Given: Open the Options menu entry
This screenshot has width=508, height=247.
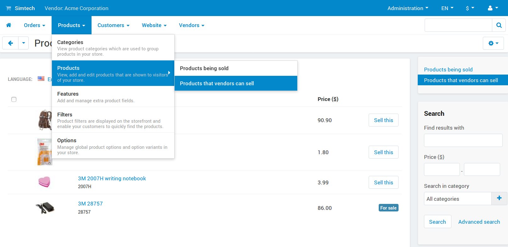Looking at the screenshot, I should click(x=113, y=146).
